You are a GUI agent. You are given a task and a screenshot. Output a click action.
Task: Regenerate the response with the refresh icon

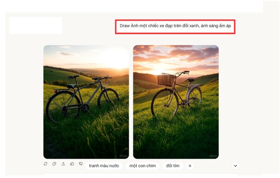(x=45, y=164)
